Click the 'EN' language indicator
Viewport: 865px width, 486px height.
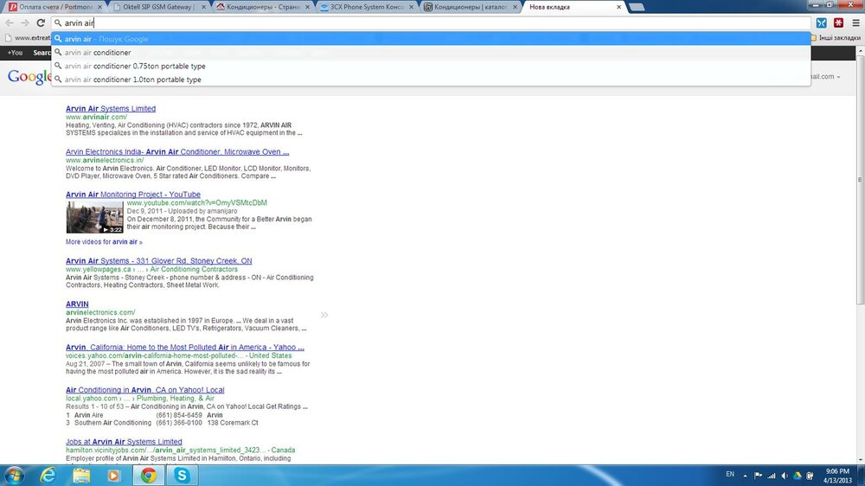click(730, 475)
